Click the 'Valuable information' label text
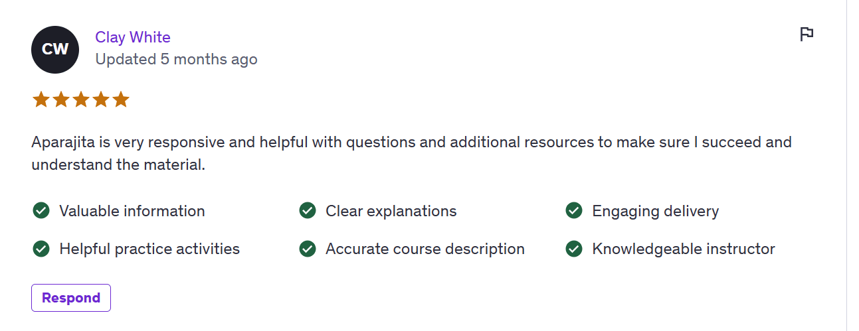 point(132,211)
